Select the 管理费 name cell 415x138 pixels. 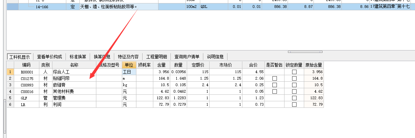point(74,98)
